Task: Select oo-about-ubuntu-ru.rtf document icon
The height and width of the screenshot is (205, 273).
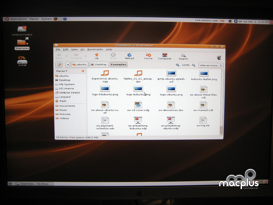Action: (x=105, y=105)
